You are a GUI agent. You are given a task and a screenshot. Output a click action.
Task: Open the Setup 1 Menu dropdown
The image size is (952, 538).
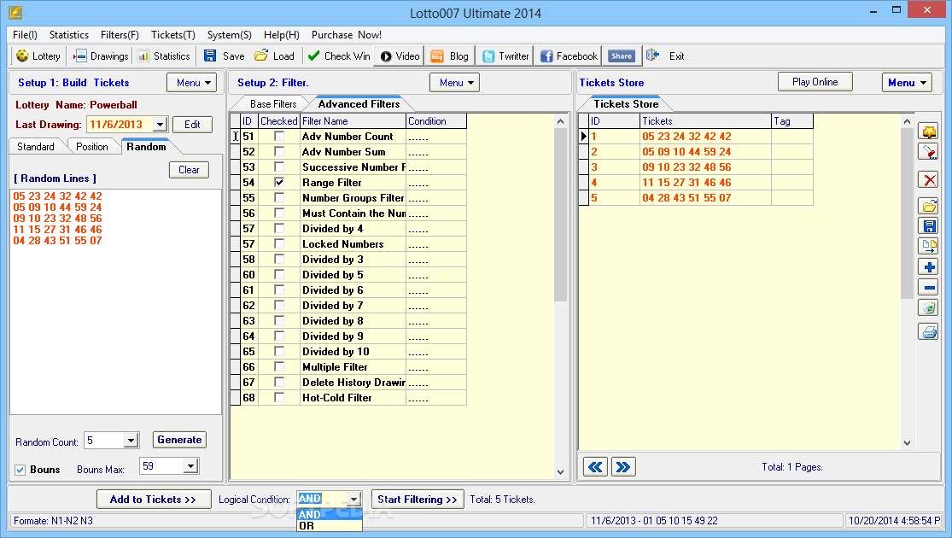[x=192, y=83]
